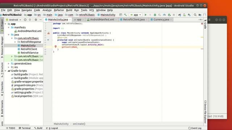Open the SDK Manager download icon
The height and width of the screenshot is (130, 232).
[189, 15]
